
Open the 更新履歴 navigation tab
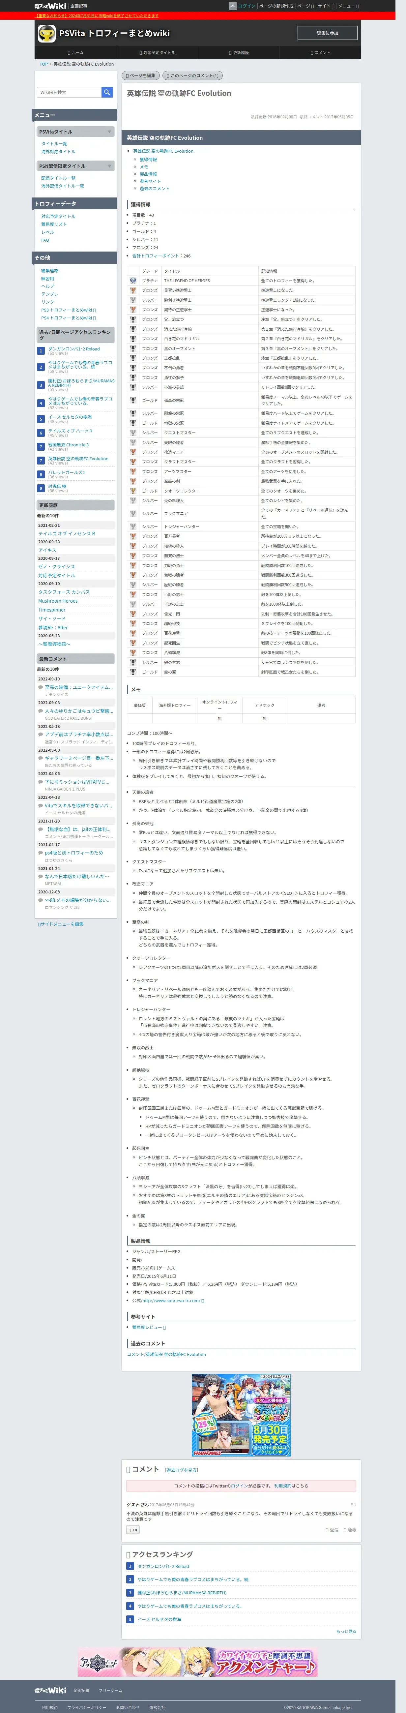[239, 52]
